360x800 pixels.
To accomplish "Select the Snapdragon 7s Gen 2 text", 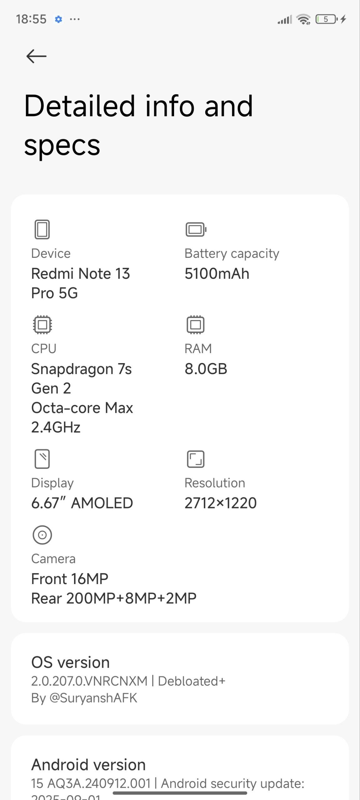I will [82, 378].
